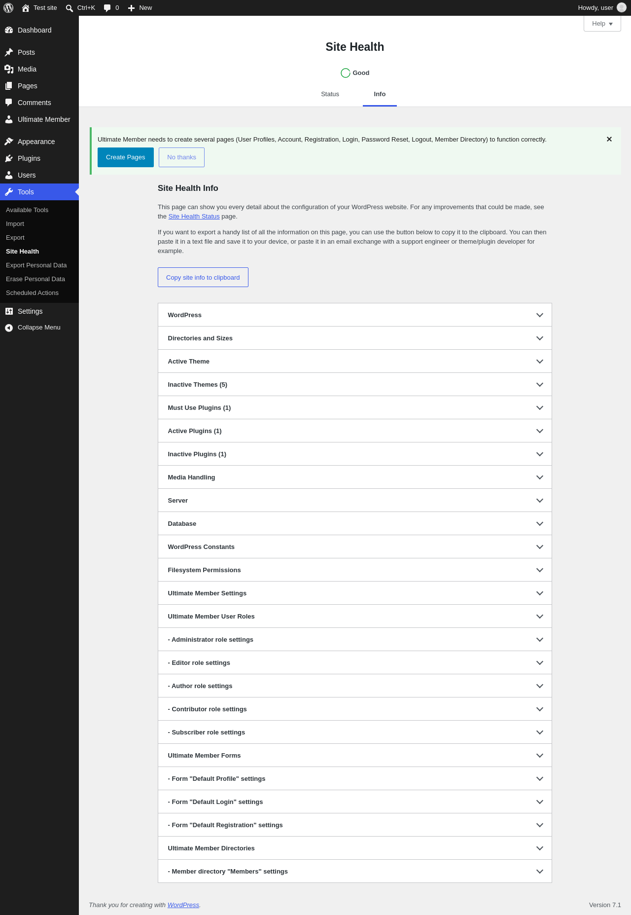Click the Appearance paintbrush icon

(x=9, y=142)
